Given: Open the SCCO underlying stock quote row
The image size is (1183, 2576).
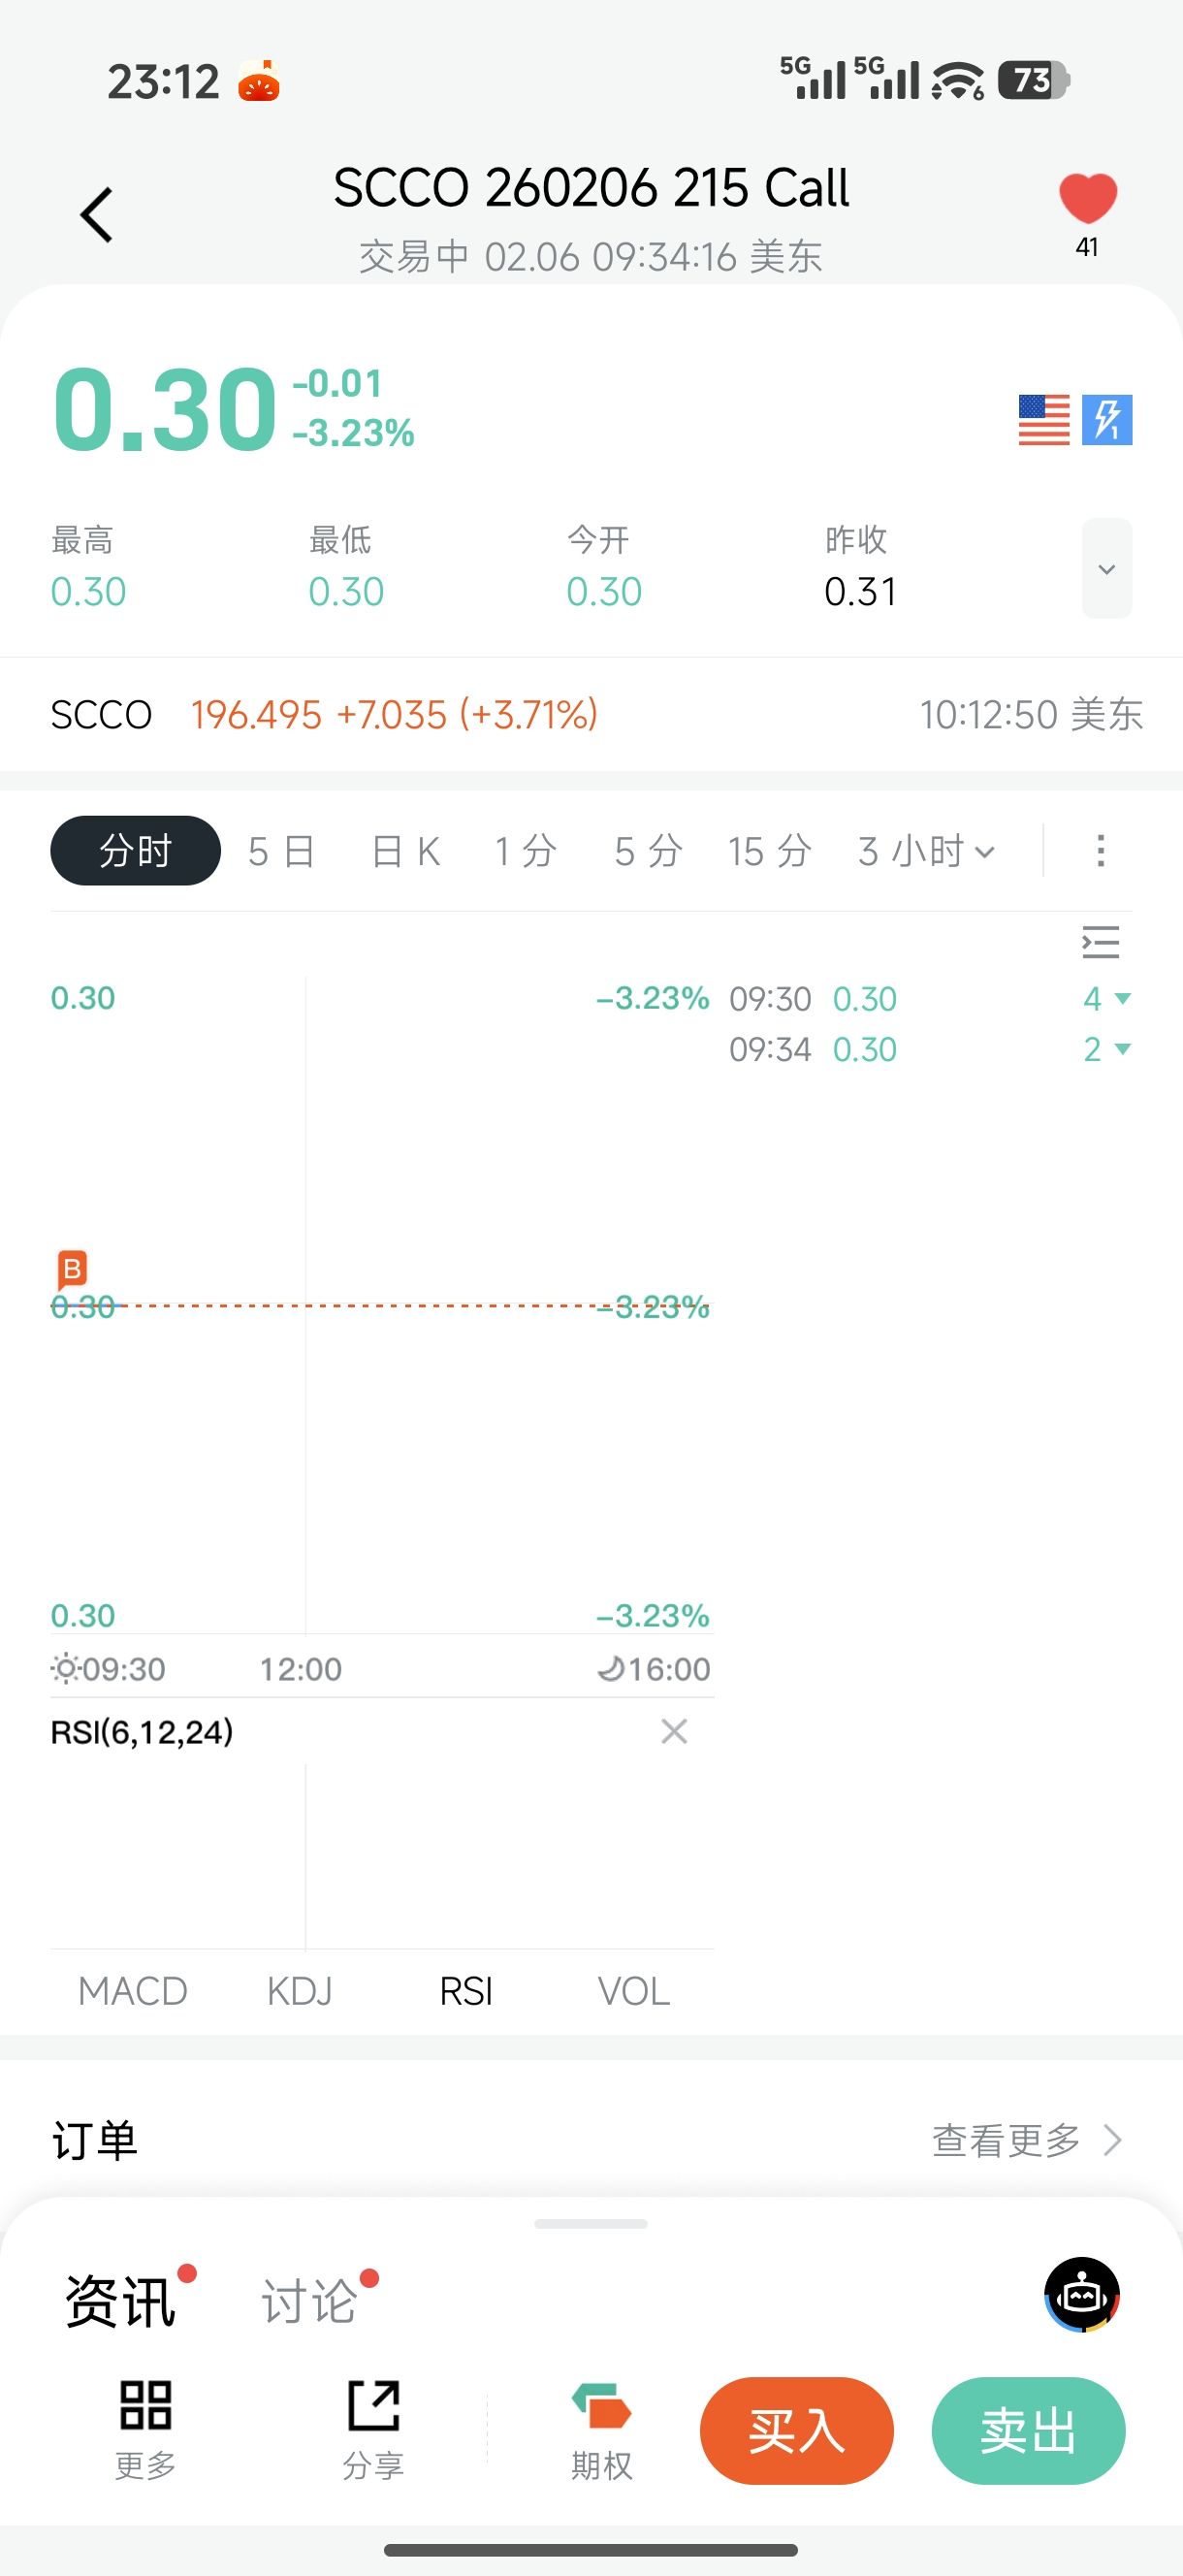Looking at the screenshot, I should click(590, 715).
